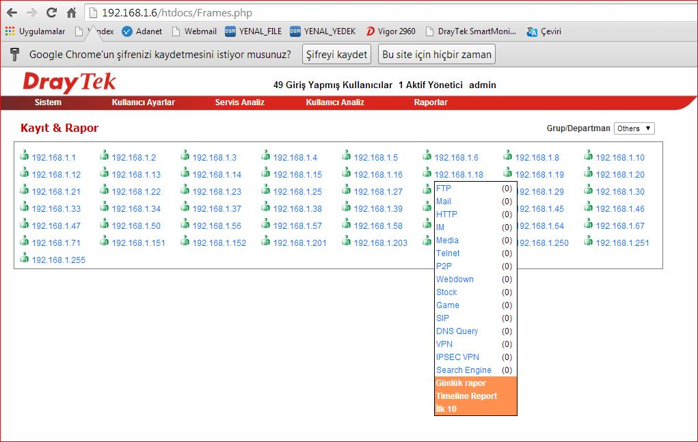698x442 pixels.
Task: Click the HTTP link in the popup list
Action: click(x=446, y=215)
